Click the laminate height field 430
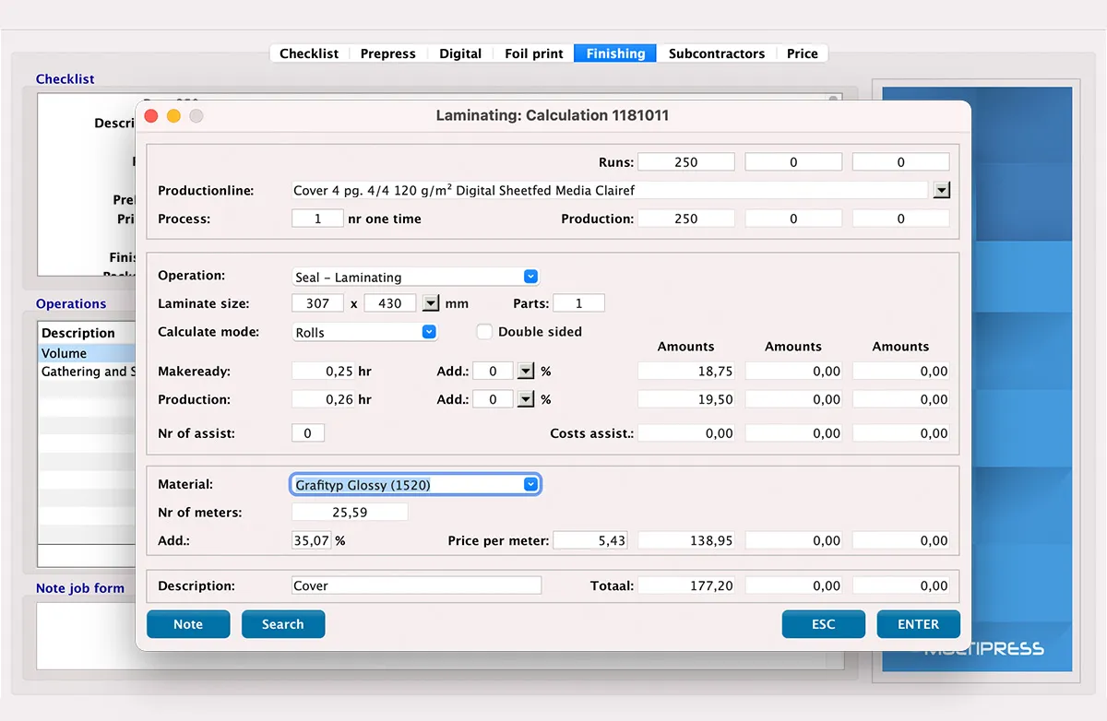Viewport: 1107px width, 721px height. tap(390, 303)
